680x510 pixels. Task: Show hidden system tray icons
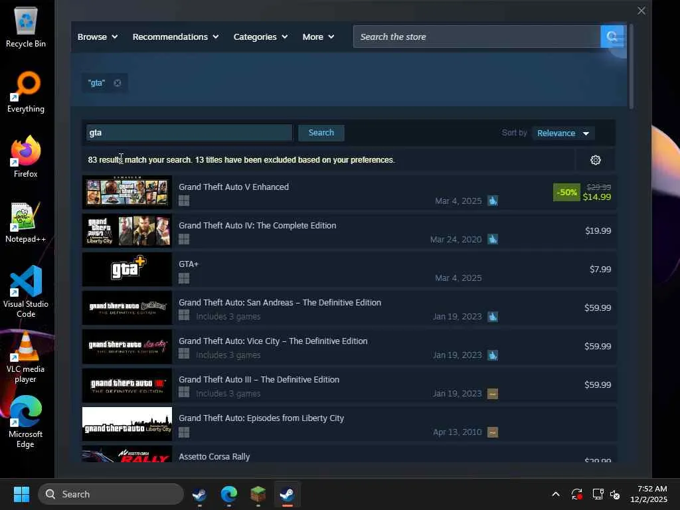point(556,494)
